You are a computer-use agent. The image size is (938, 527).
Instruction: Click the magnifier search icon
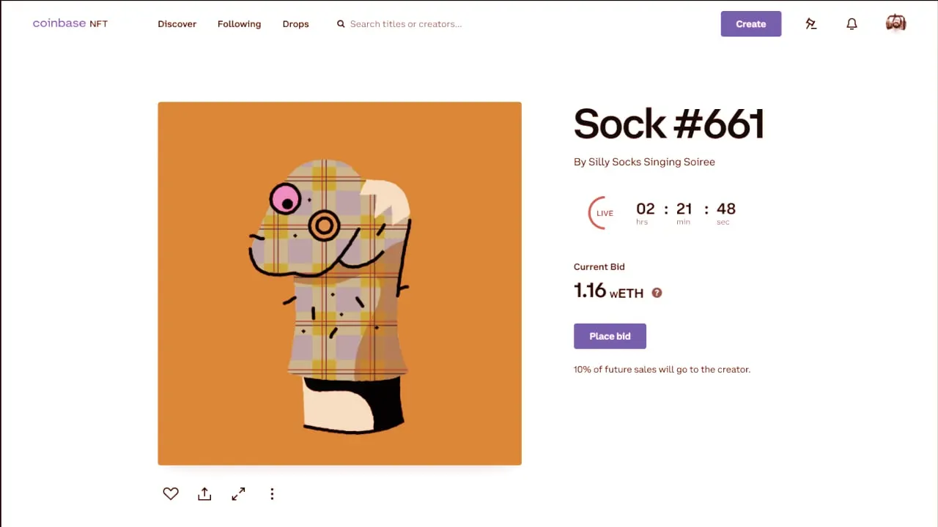tap(341, 24)
